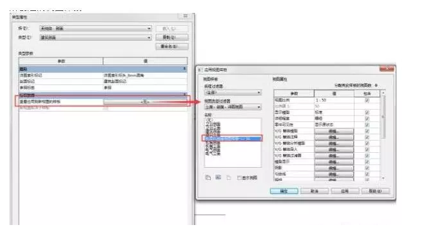This screenshot has height=236, width=426.
Task: Click the 详图索引标记 value cell
Action: pyautogui.click(x=145, y=75)
